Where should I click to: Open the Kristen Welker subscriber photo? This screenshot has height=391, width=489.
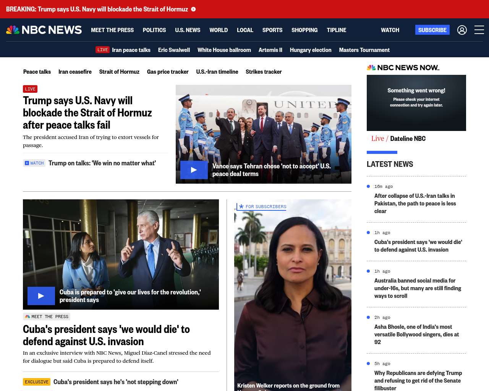tap(293, 295)
